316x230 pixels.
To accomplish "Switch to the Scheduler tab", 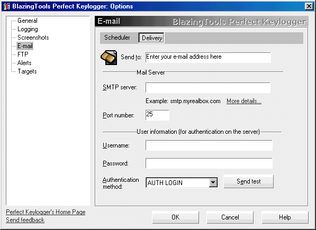I will pyautogui.click(x=117, y=38).
